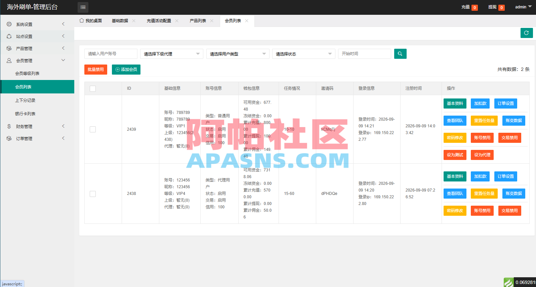The image size is (536, 287).
Task: Click the 开始时间 date input
Action: tap(365, 54)
